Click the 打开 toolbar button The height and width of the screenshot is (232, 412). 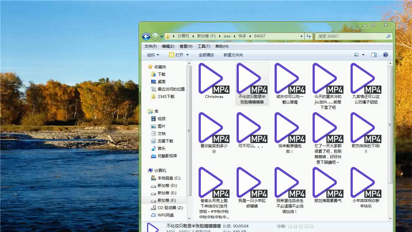pos(176,55)
